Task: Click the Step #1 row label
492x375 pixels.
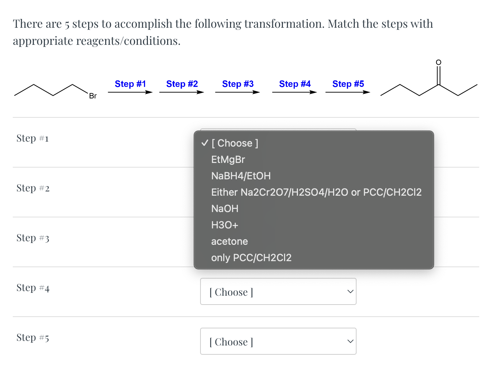Action: [32, 138]
